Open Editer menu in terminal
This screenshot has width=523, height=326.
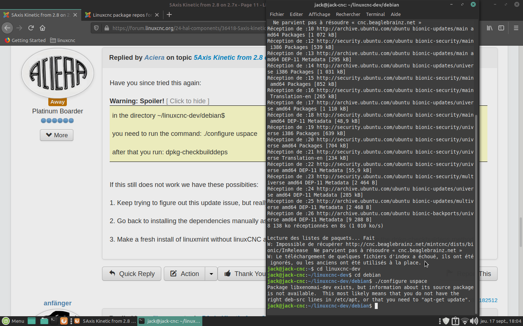point(296,14)
